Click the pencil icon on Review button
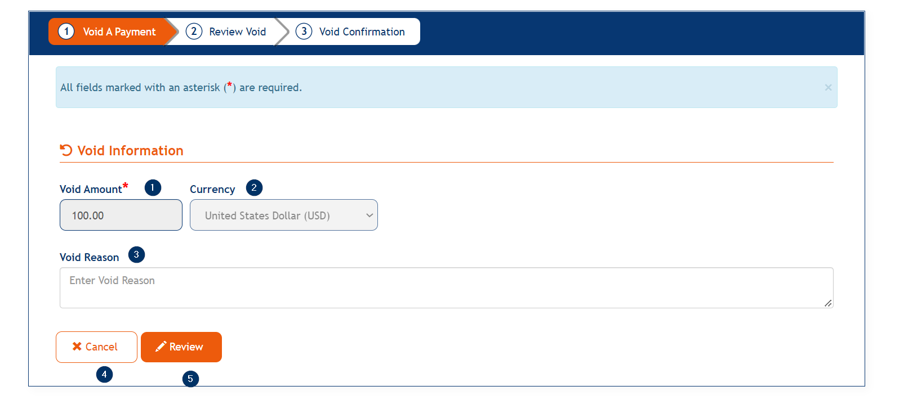The width and height of the screenshot is (917, 409). click(x=161, y=347)
